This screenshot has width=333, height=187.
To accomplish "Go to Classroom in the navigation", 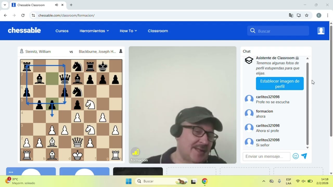I will tap(158, 31).
